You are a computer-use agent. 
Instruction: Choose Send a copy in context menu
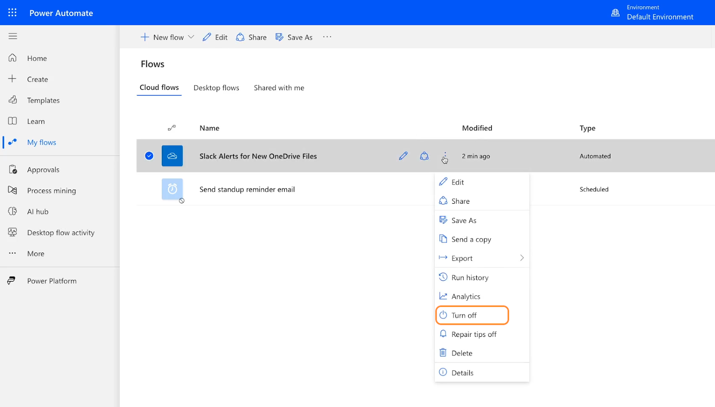click(x=482, y=239)
